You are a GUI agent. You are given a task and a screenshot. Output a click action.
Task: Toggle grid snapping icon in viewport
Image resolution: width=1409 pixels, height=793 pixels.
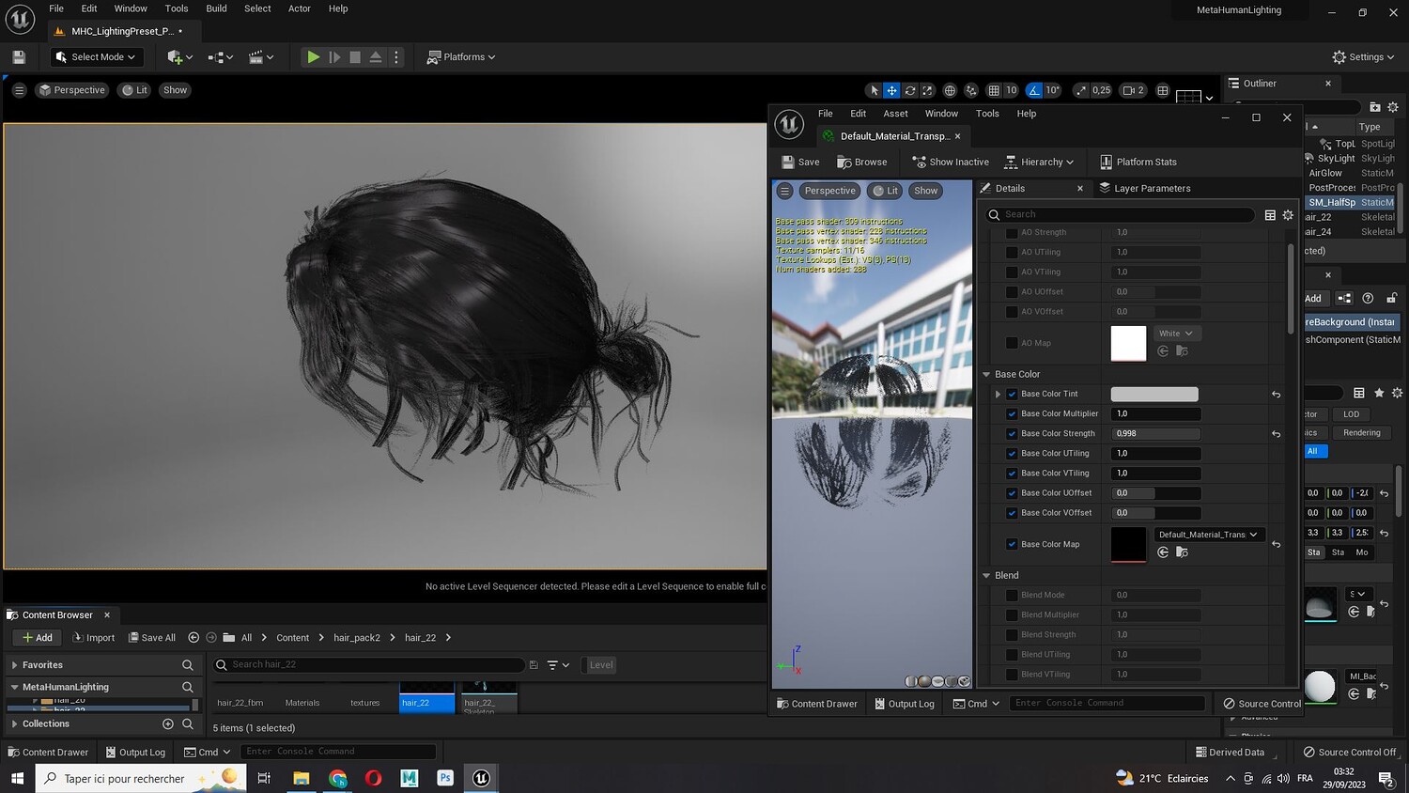point(994,90)
